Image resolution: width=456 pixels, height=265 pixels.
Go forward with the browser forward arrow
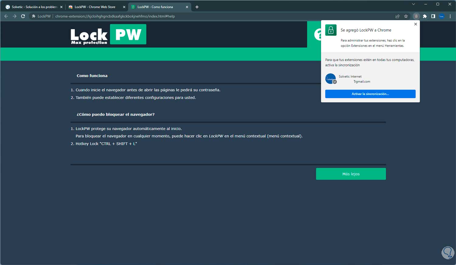15,16
